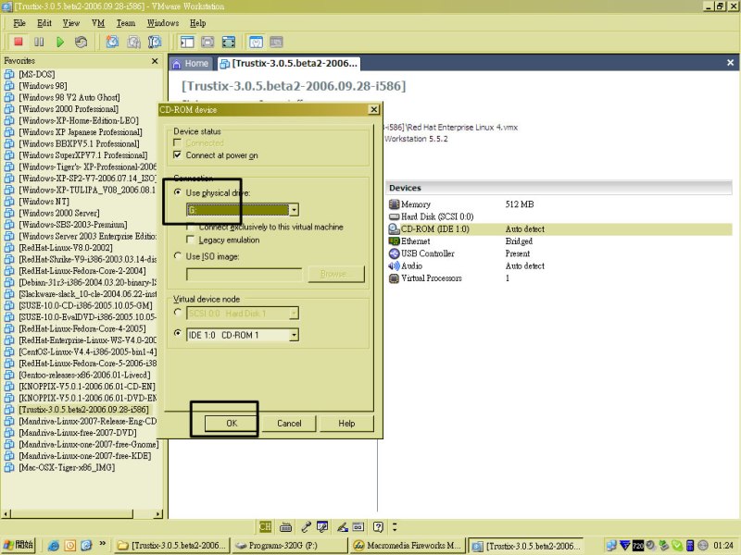This screenshot has height=555, width=741.
Task: Click the Home tab house icon
Action: 177,64
